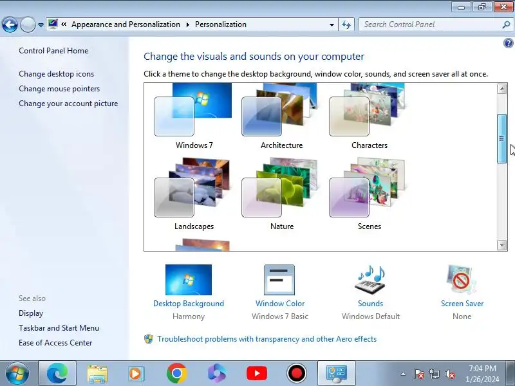Screen dimensions: 515x386
Task: Click the search magnifier icon
Action: [x=506, y=24]
